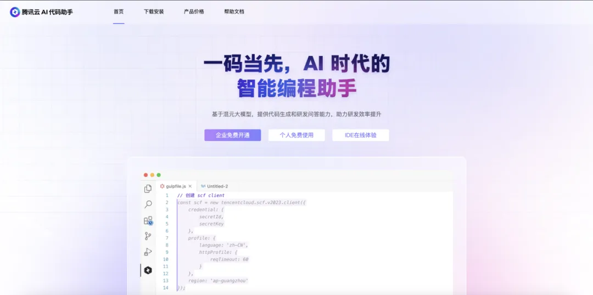Screen dimensions: 593x295
Task: Open the Extensions icon in IDE sidebar
Action: (148, 220)
